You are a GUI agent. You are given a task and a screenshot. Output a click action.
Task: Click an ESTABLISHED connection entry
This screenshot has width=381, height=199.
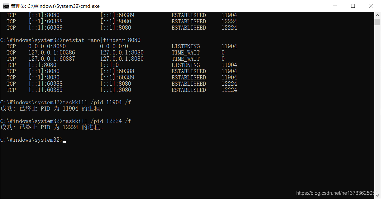188,71
